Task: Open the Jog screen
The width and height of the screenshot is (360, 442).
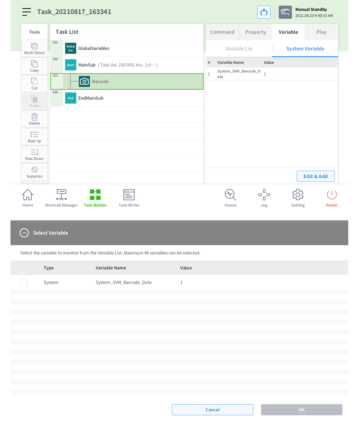Action: pyautogui.click(x=264, y=198)
